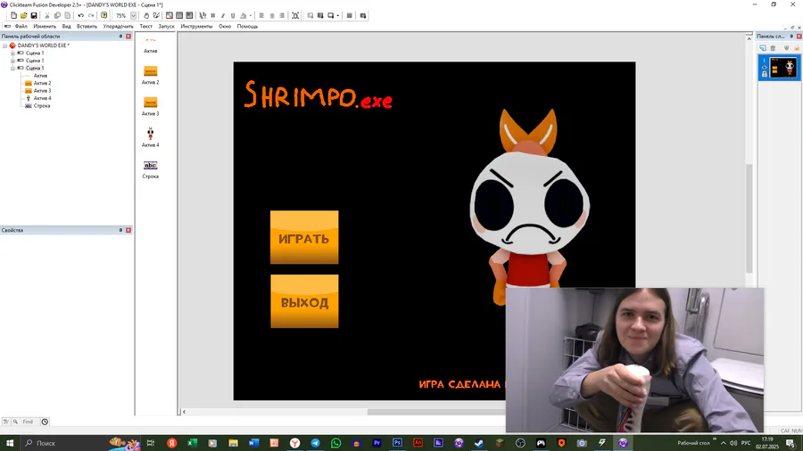Open Windows Start menu
This screenshot has width=803, height=451.
(9, 443)
